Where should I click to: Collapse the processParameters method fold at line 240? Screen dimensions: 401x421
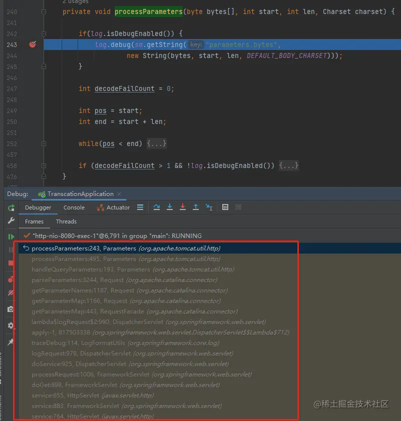click(x=44, y=12)
